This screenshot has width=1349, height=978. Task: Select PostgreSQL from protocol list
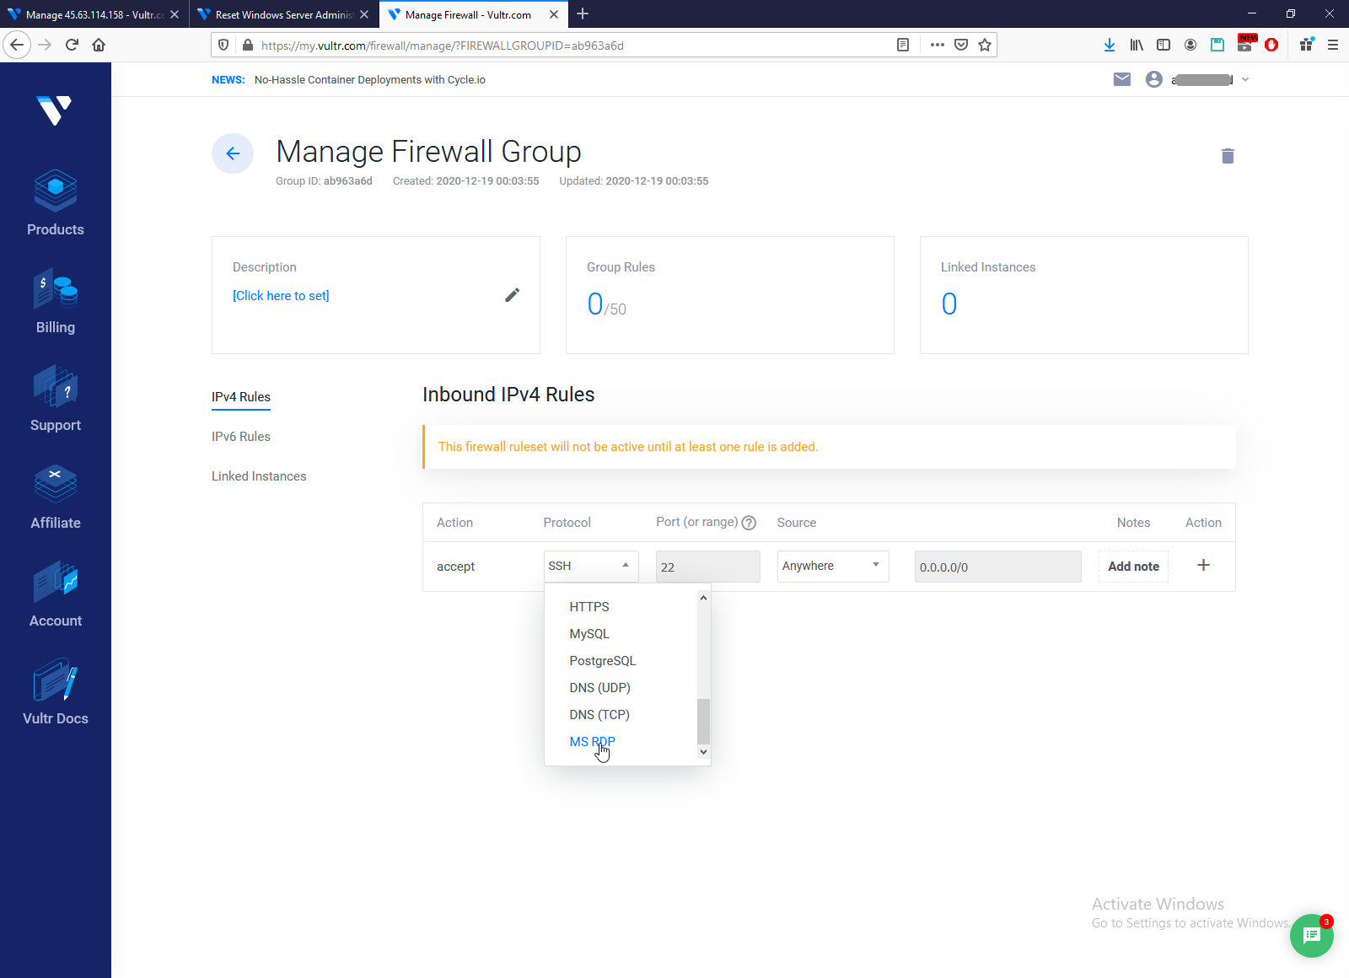[603, 661]
